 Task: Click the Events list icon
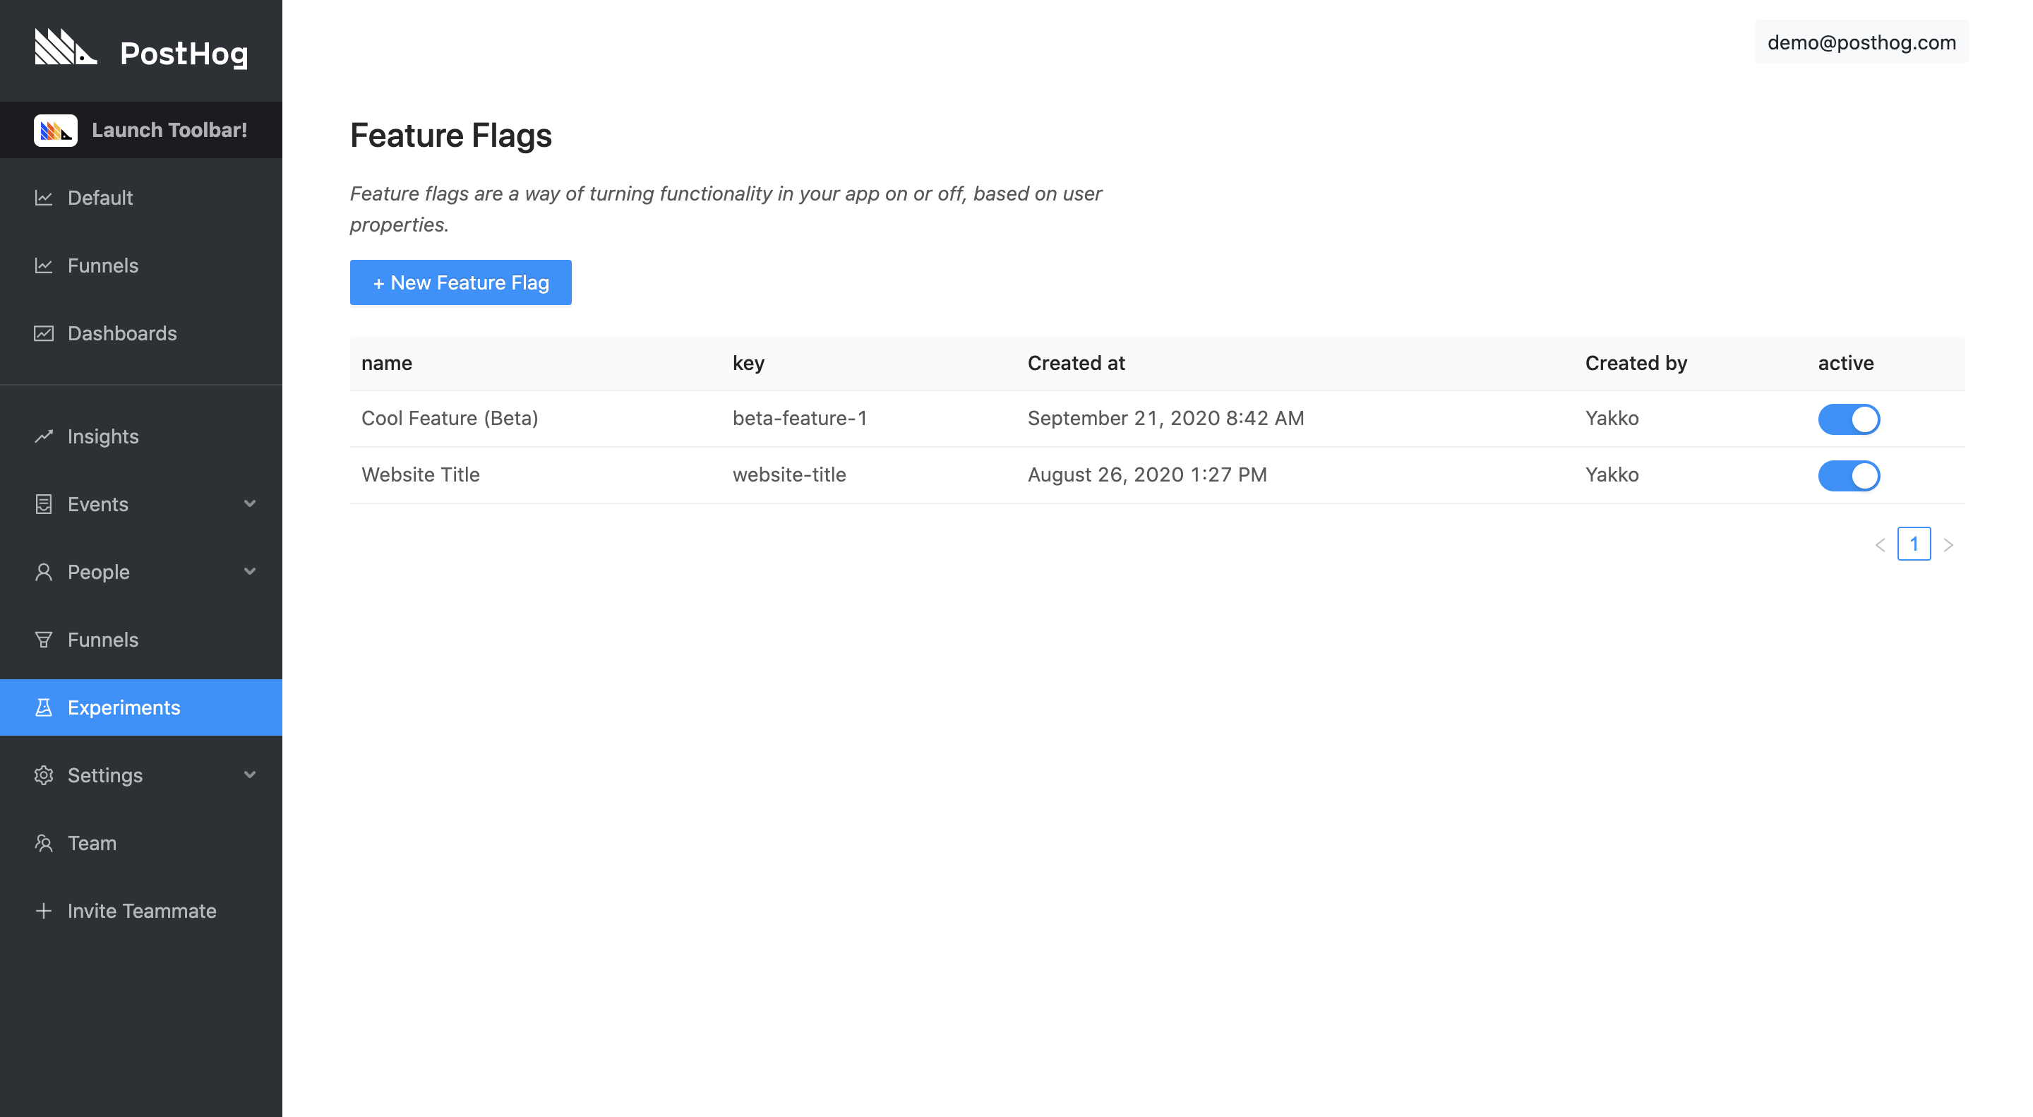44,503
